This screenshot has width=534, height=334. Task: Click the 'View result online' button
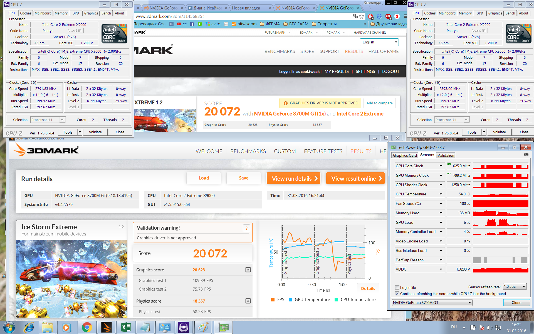(355, 178)
